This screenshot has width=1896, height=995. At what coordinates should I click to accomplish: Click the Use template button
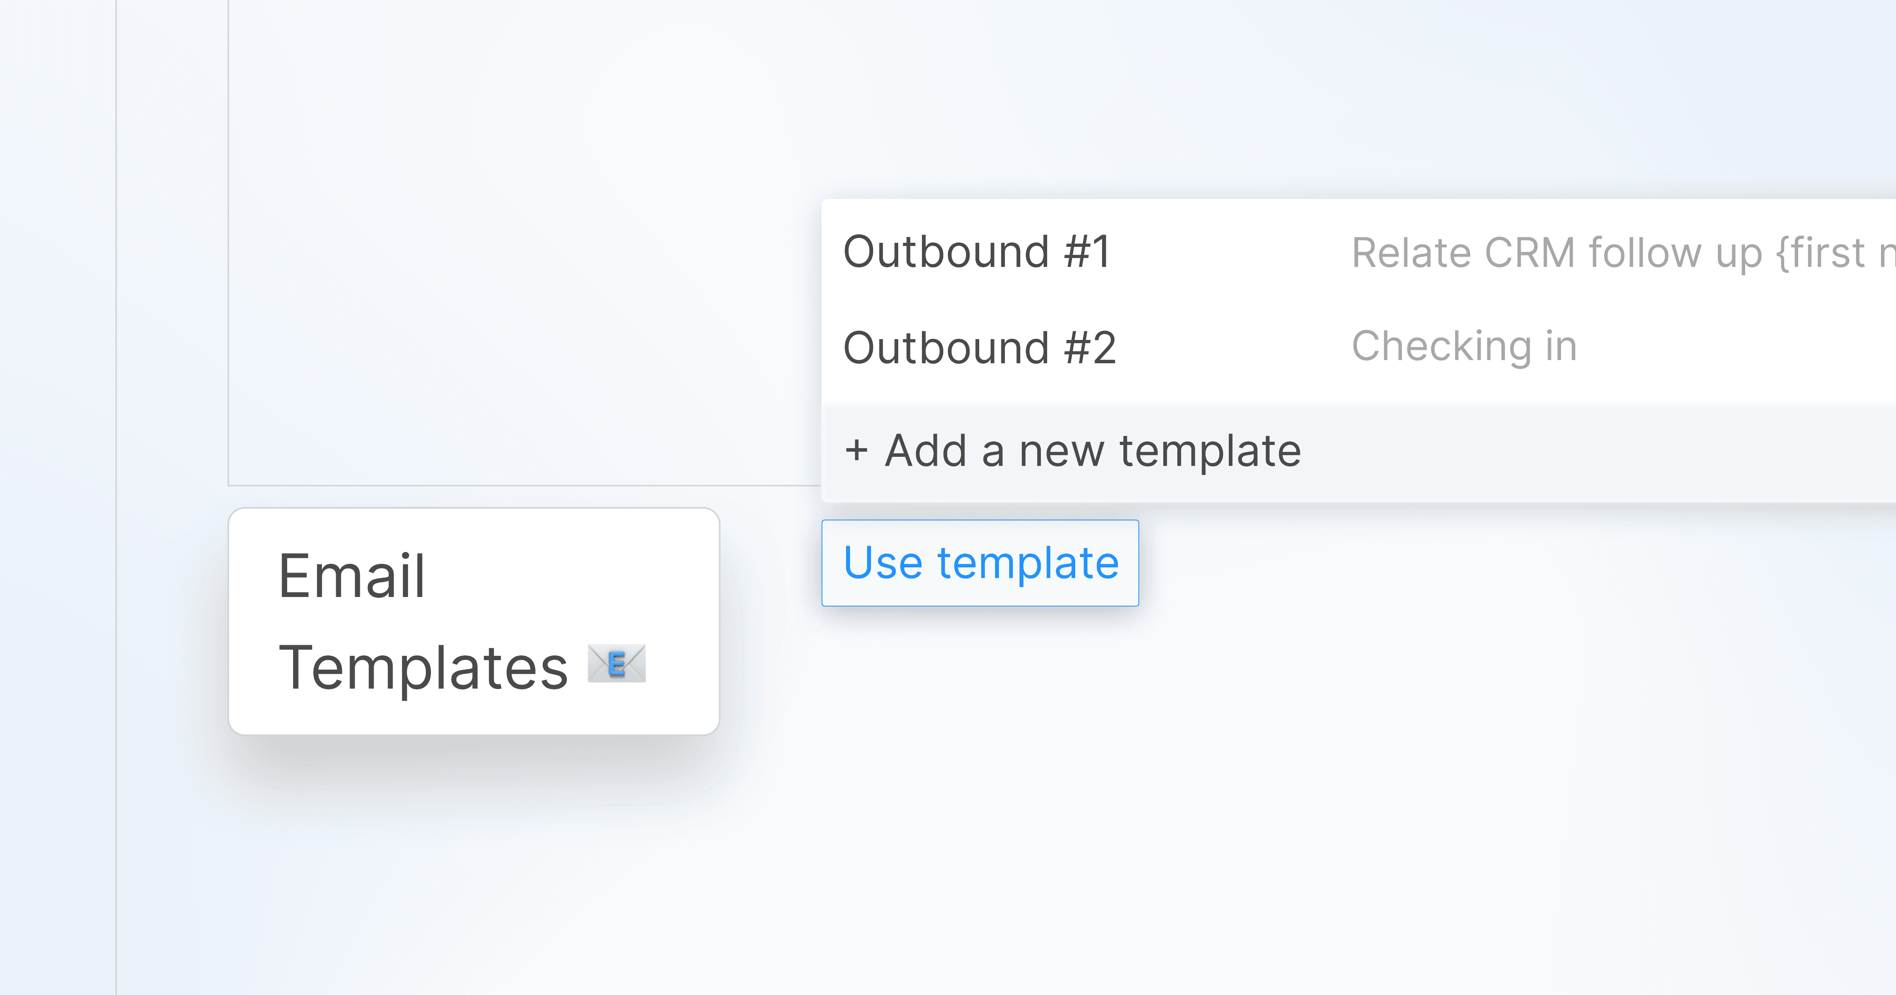[980, 563]
